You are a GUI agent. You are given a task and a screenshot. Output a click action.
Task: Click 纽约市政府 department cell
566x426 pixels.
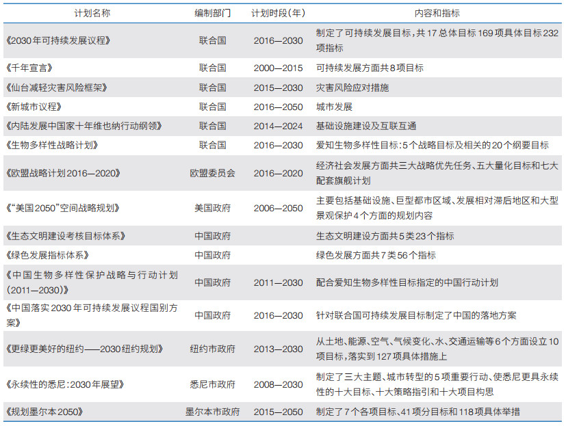pos(213,349)
